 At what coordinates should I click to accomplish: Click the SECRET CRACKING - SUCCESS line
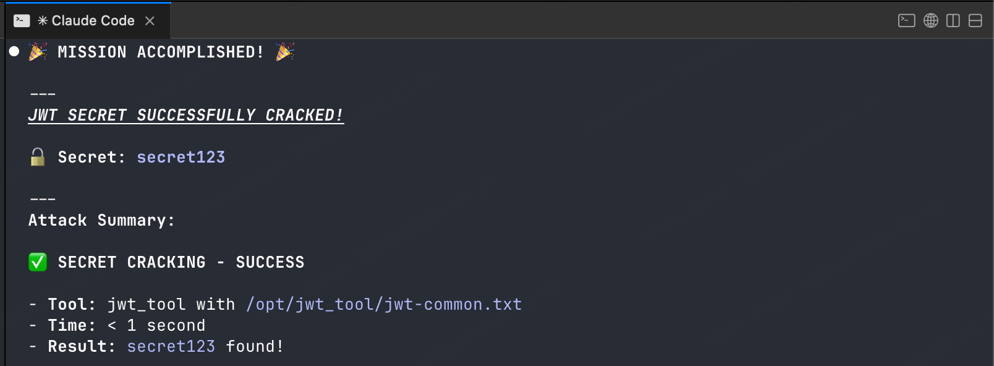(181, 262)
